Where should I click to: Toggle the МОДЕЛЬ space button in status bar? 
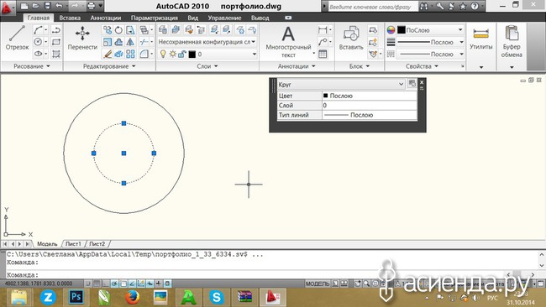tap(318, 284)
